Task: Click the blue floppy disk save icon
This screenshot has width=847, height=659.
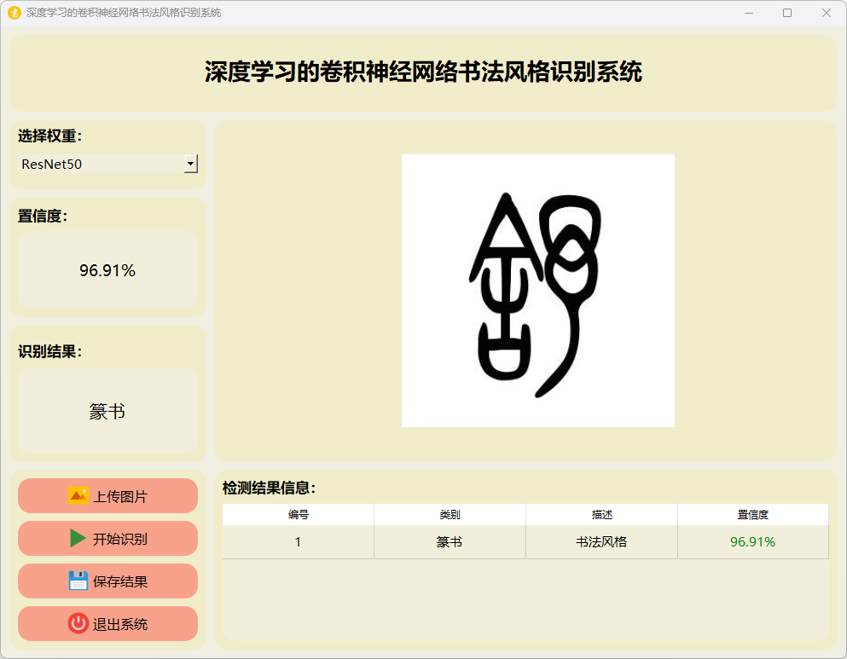Action: coord(78,581)
